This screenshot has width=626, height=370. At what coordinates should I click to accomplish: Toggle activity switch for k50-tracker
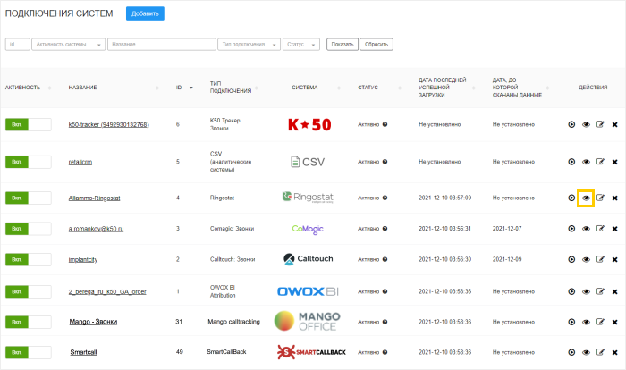pyautogui.click(x=28, y=124)
